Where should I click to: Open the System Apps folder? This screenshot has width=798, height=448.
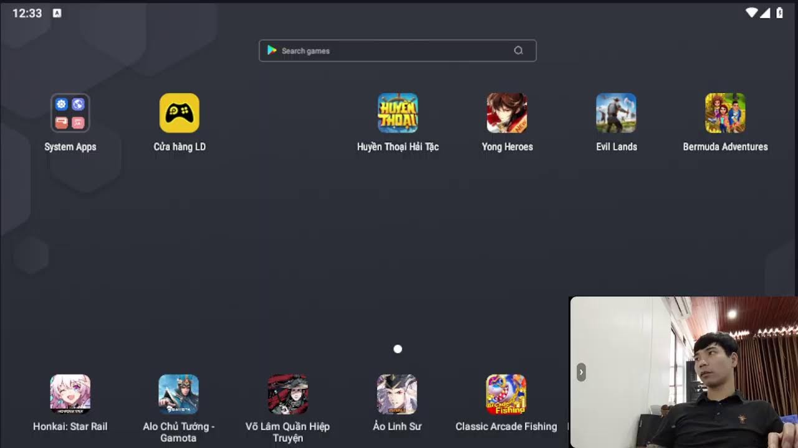click(70, 113)
